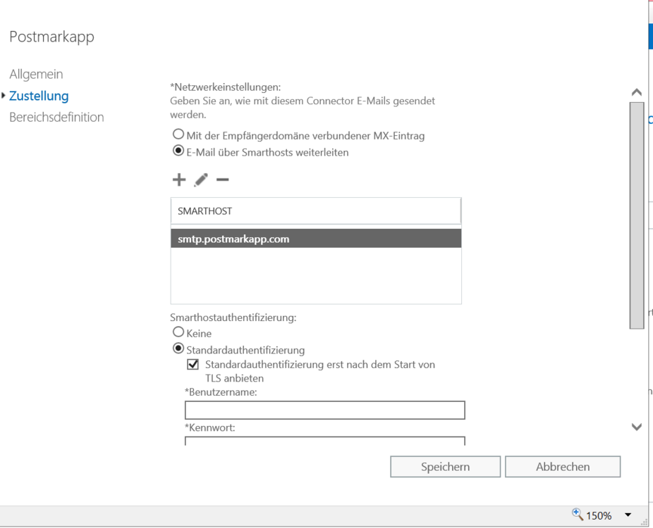Click the Abbrechen button
Screen dimensions: 653x528
[x=562, y=467]
